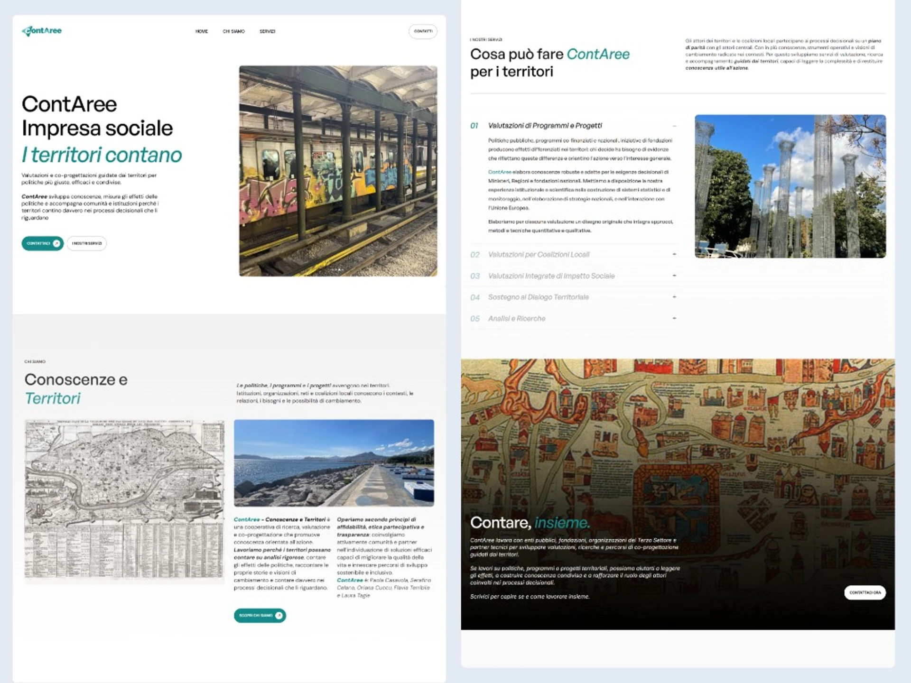
Task: Click 'Scrivici per capire se e come' text
Action: (530, 597)
